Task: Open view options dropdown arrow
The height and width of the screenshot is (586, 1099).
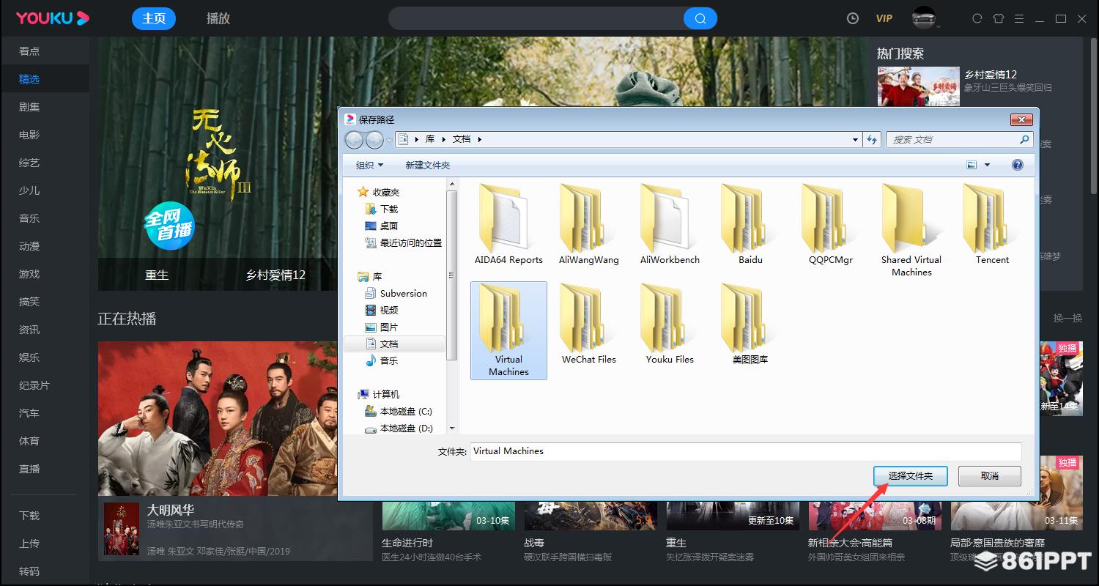Action: point(987,165)
